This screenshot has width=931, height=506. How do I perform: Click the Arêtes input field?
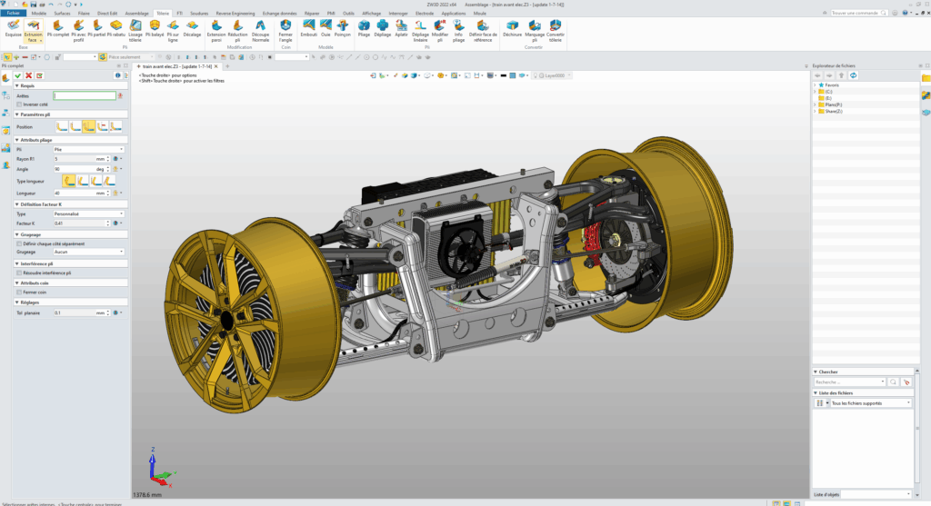tap(85, 95)
